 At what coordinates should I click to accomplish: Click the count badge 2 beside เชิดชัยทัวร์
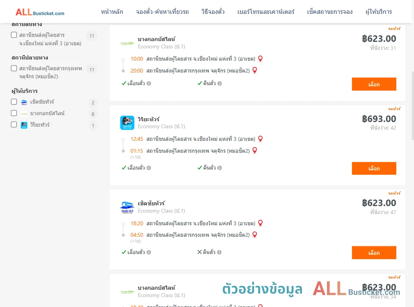point(93,103)
